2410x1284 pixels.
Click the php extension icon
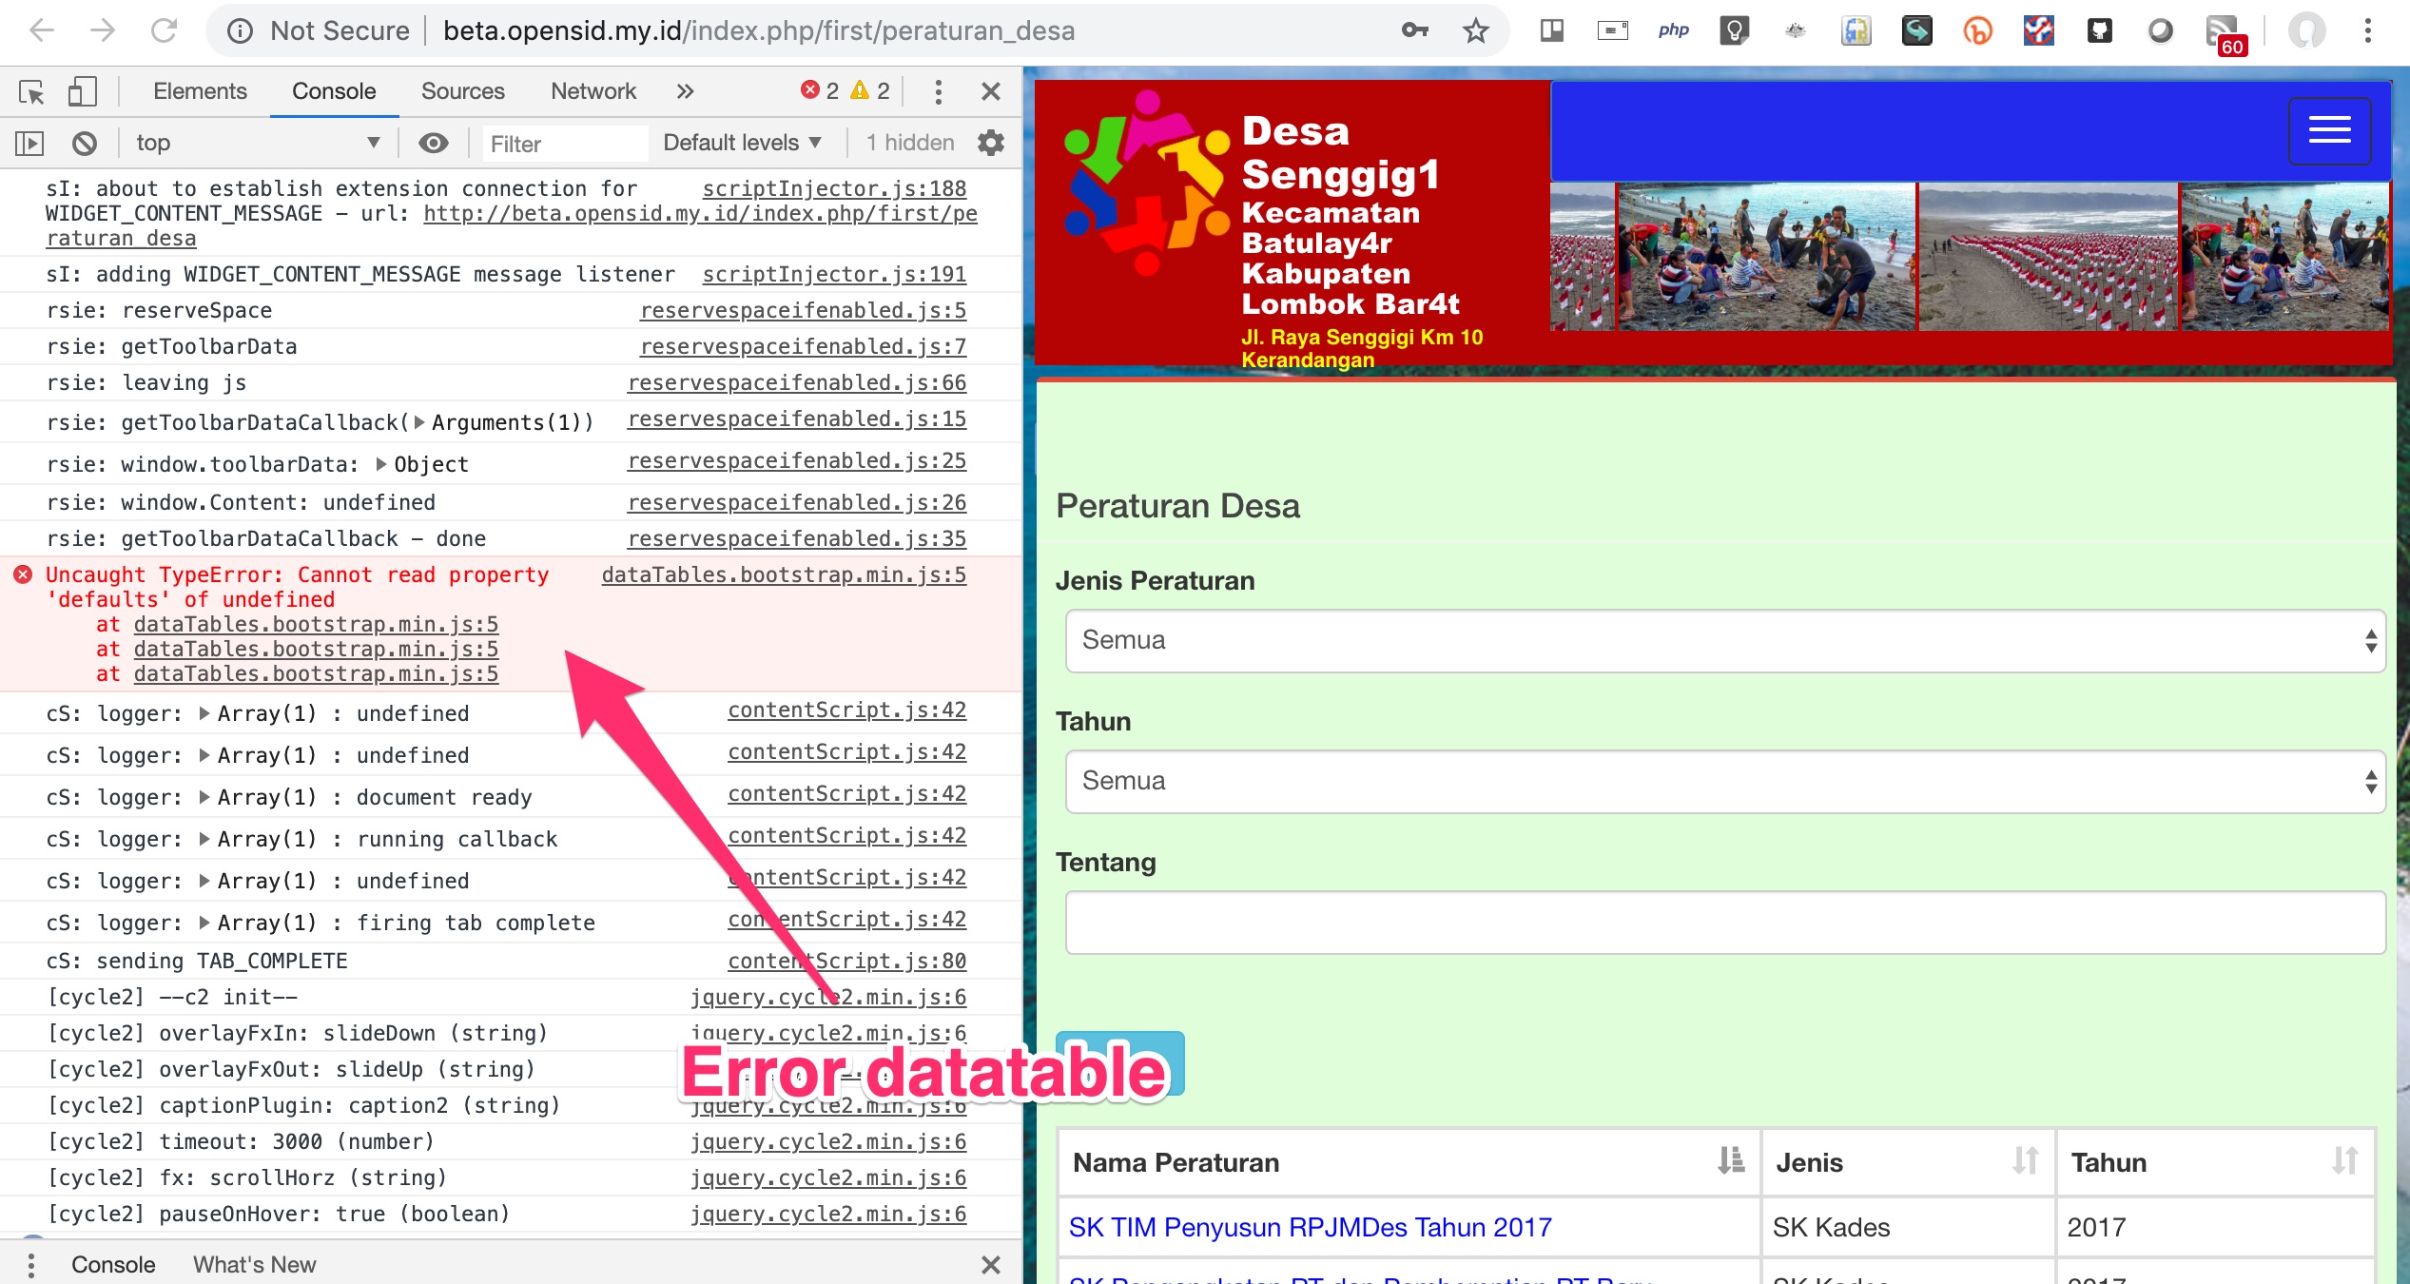click(1673, 30)
